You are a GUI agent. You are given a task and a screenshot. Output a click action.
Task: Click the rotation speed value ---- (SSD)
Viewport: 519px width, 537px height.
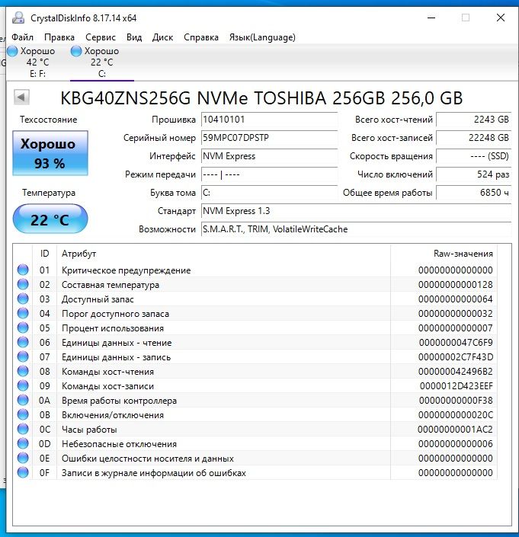tap(474, 156)
